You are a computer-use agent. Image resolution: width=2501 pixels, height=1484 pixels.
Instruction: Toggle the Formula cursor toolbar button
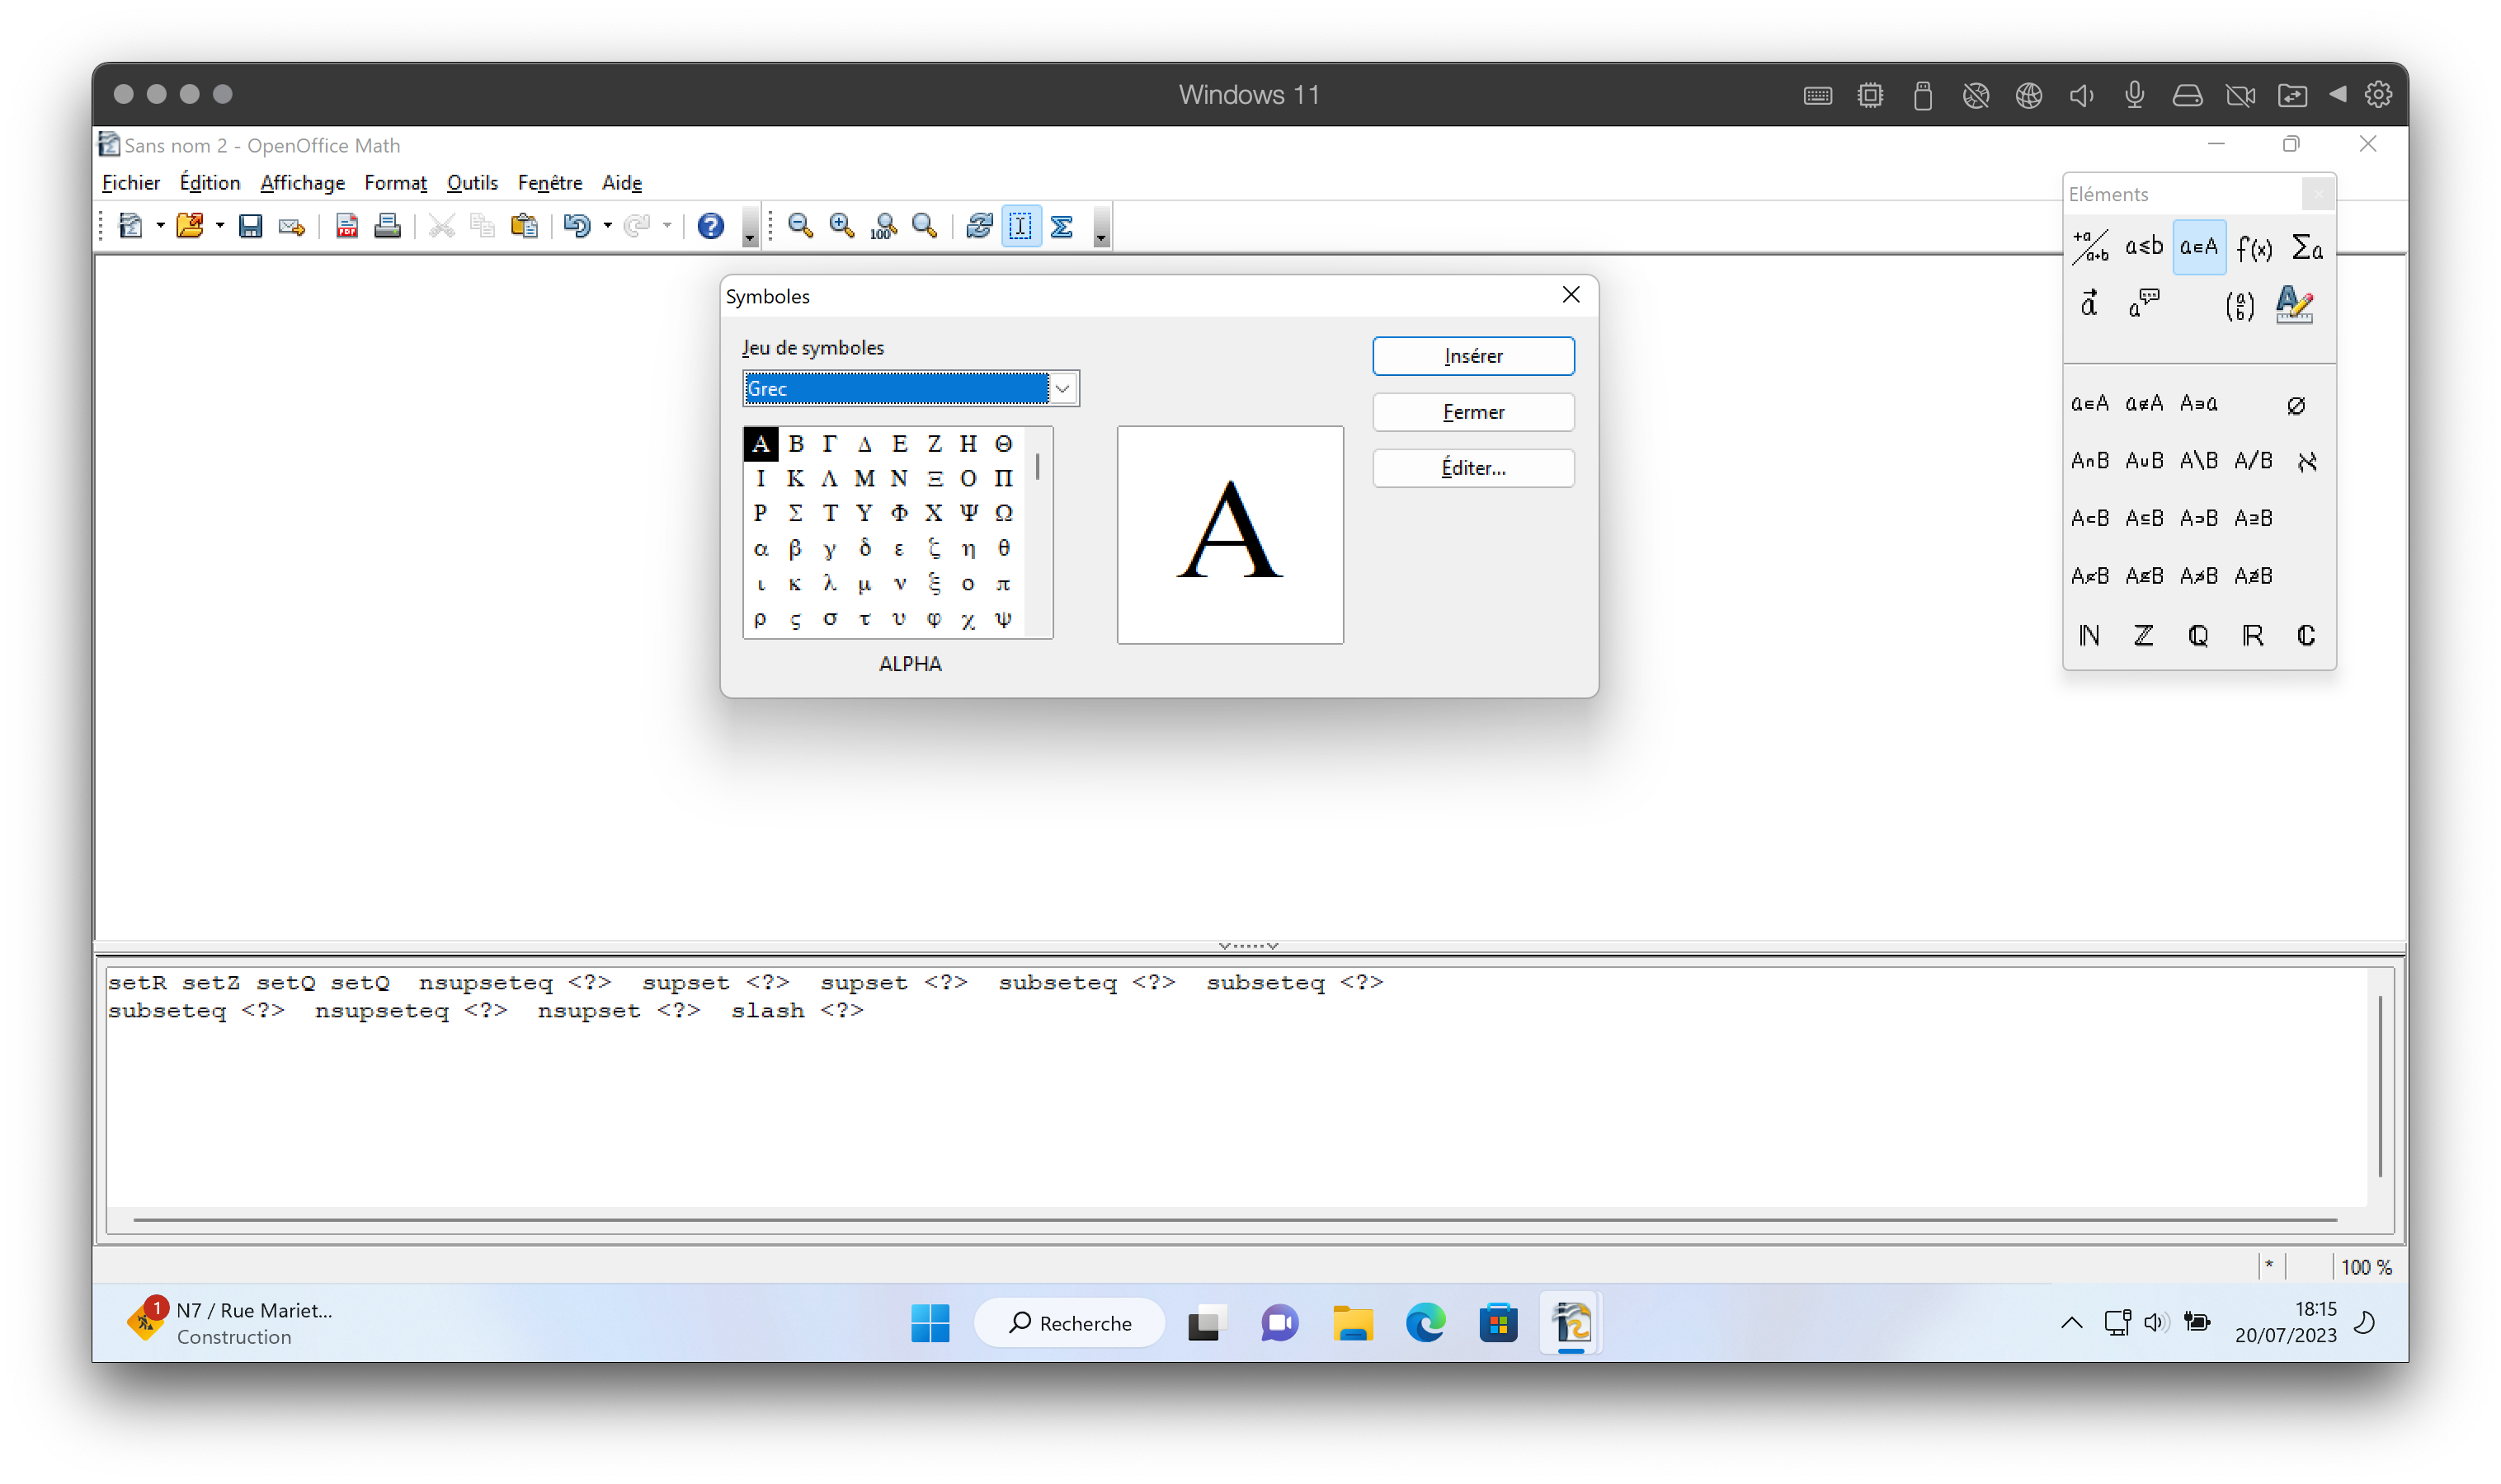coord(1020,226)
